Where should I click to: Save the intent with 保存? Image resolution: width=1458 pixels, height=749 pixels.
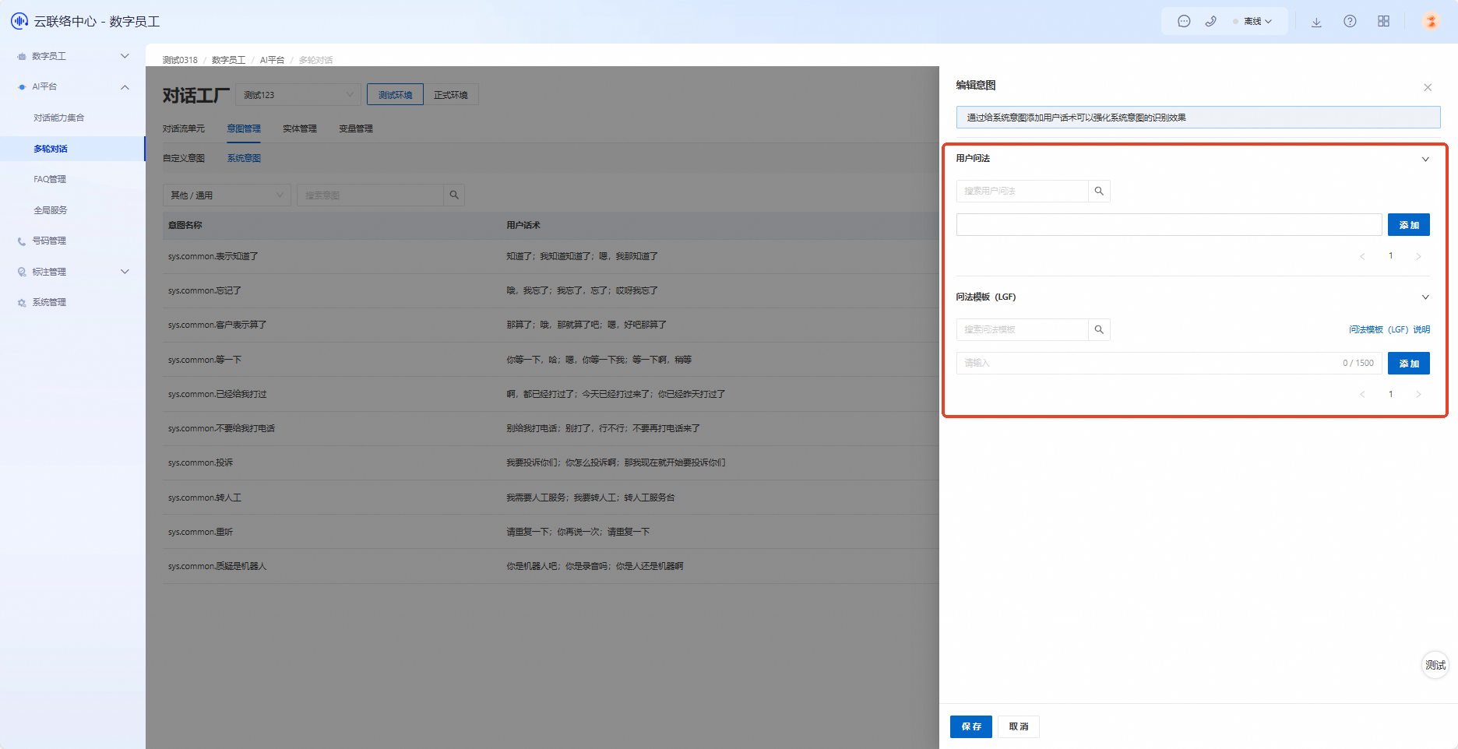click(x=971, y=726)
